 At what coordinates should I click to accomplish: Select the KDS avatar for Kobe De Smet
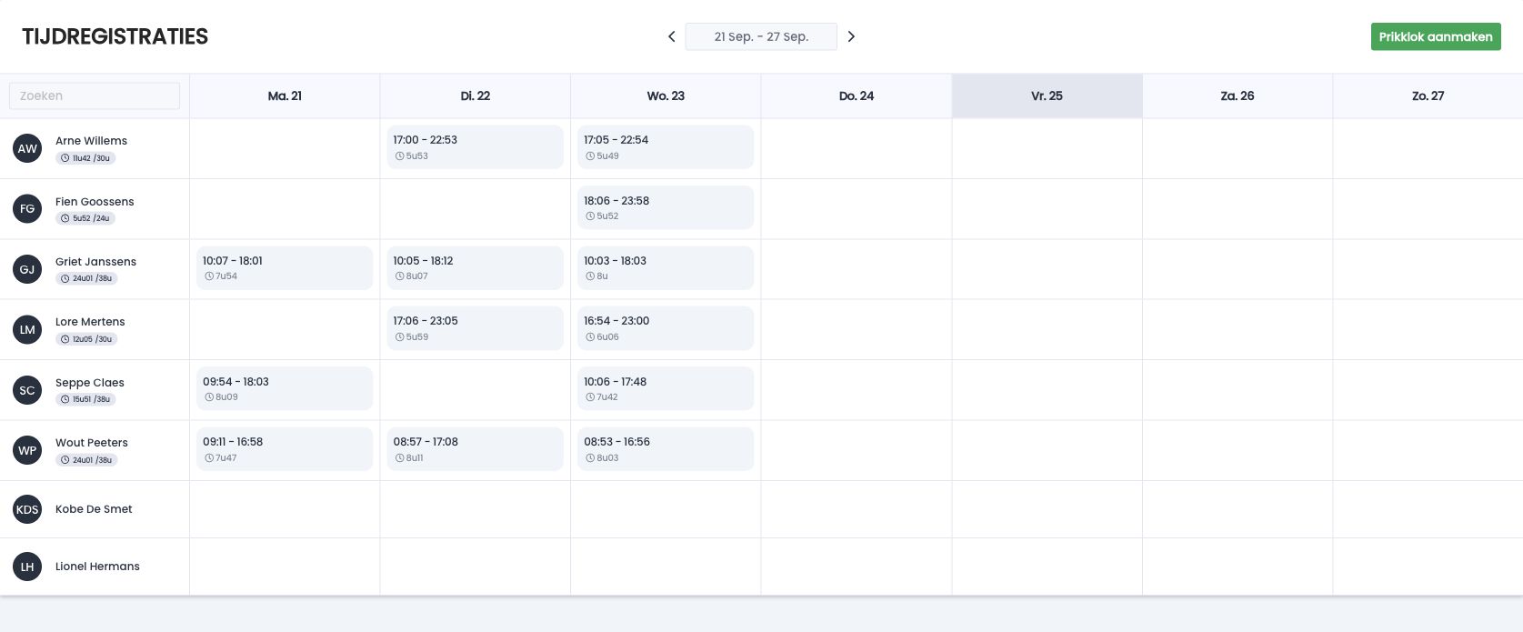click(27, 509)
